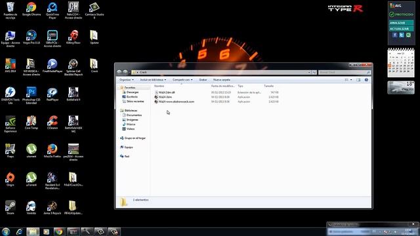Open the Mozilla Firefox desktop shortcut

(52, 151)
